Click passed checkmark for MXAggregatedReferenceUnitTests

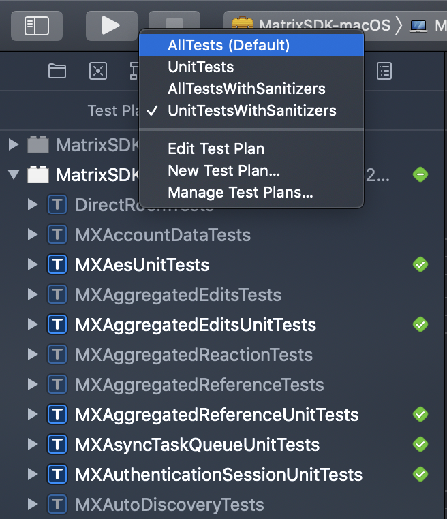(420, 414)
